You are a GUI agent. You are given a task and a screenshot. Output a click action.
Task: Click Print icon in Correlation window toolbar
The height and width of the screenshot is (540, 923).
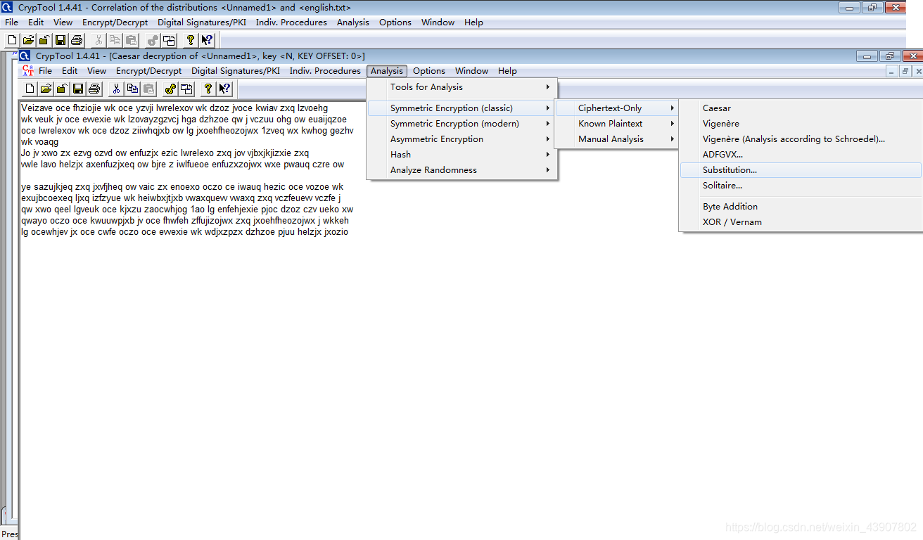(x=77, y=40)
